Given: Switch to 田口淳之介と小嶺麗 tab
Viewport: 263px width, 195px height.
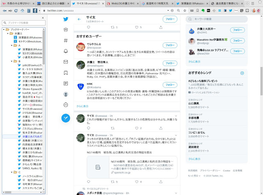Looking at the screenshot, I should (53, 3).
